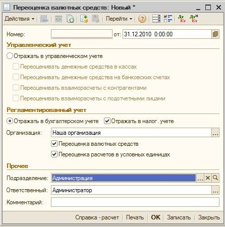Click the post document icon with coins
The width and height of the screenshot is (225, 227).
(x=84, y=19)
